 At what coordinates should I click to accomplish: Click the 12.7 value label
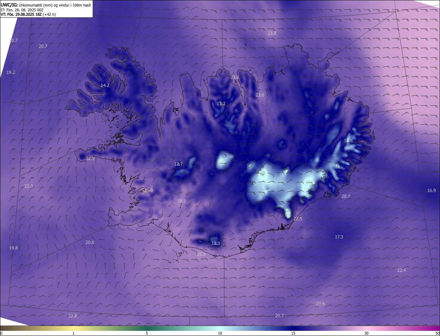pyautogui.click(x=178, y=164)
